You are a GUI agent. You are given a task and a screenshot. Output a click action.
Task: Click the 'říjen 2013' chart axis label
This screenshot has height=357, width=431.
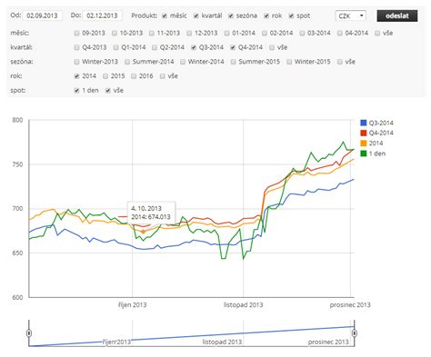pos(133,305)
